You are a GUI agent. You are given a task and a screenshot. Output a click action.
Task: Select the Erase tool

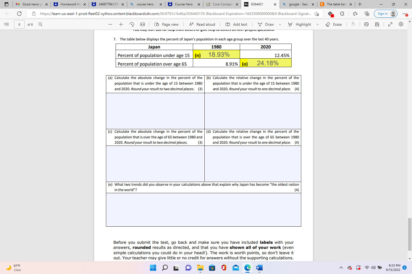coord(334,24)
